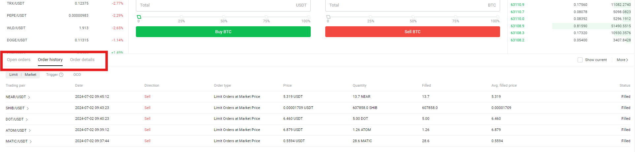The image size is (635, 152).
Task: Click Sell direction of SHIB/USDT order
Action: tap(147, 108)
